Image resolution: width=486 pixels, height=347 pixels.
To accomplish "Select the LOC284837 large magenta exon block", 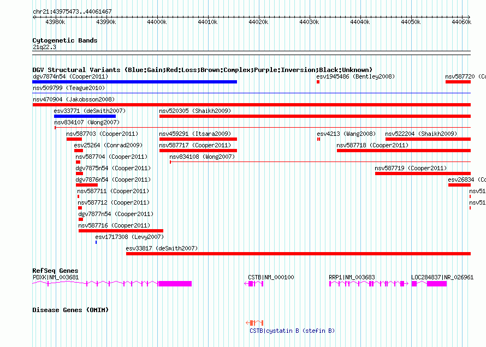I will point(437,284).
